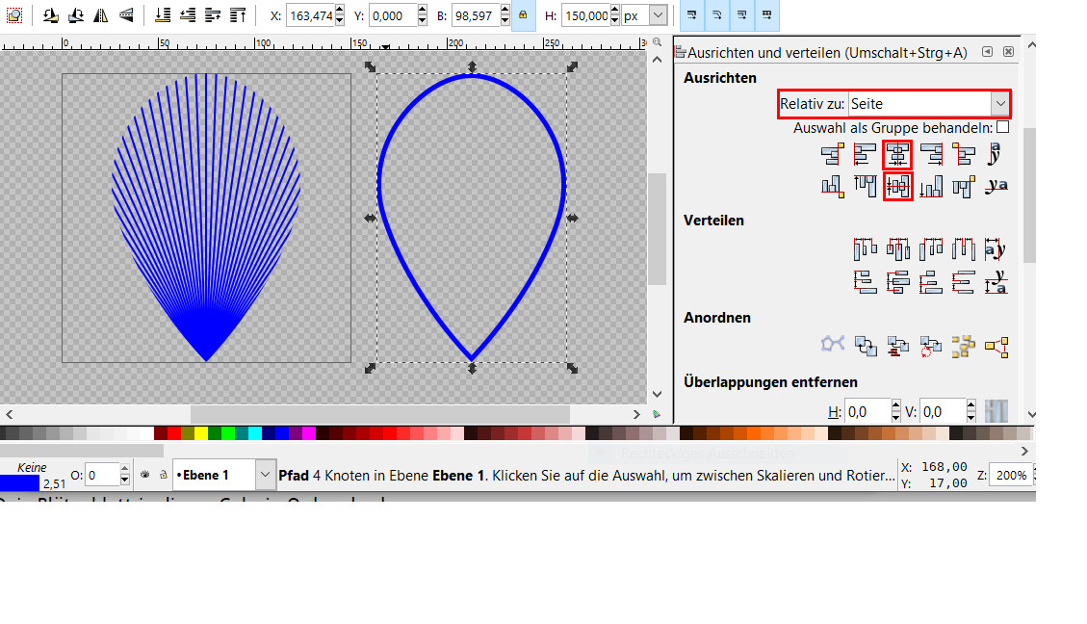Toggle scale stroke width with object
Image resolution: width=1087 pixels, height=624 pixels.
click(x=692, y=15)
